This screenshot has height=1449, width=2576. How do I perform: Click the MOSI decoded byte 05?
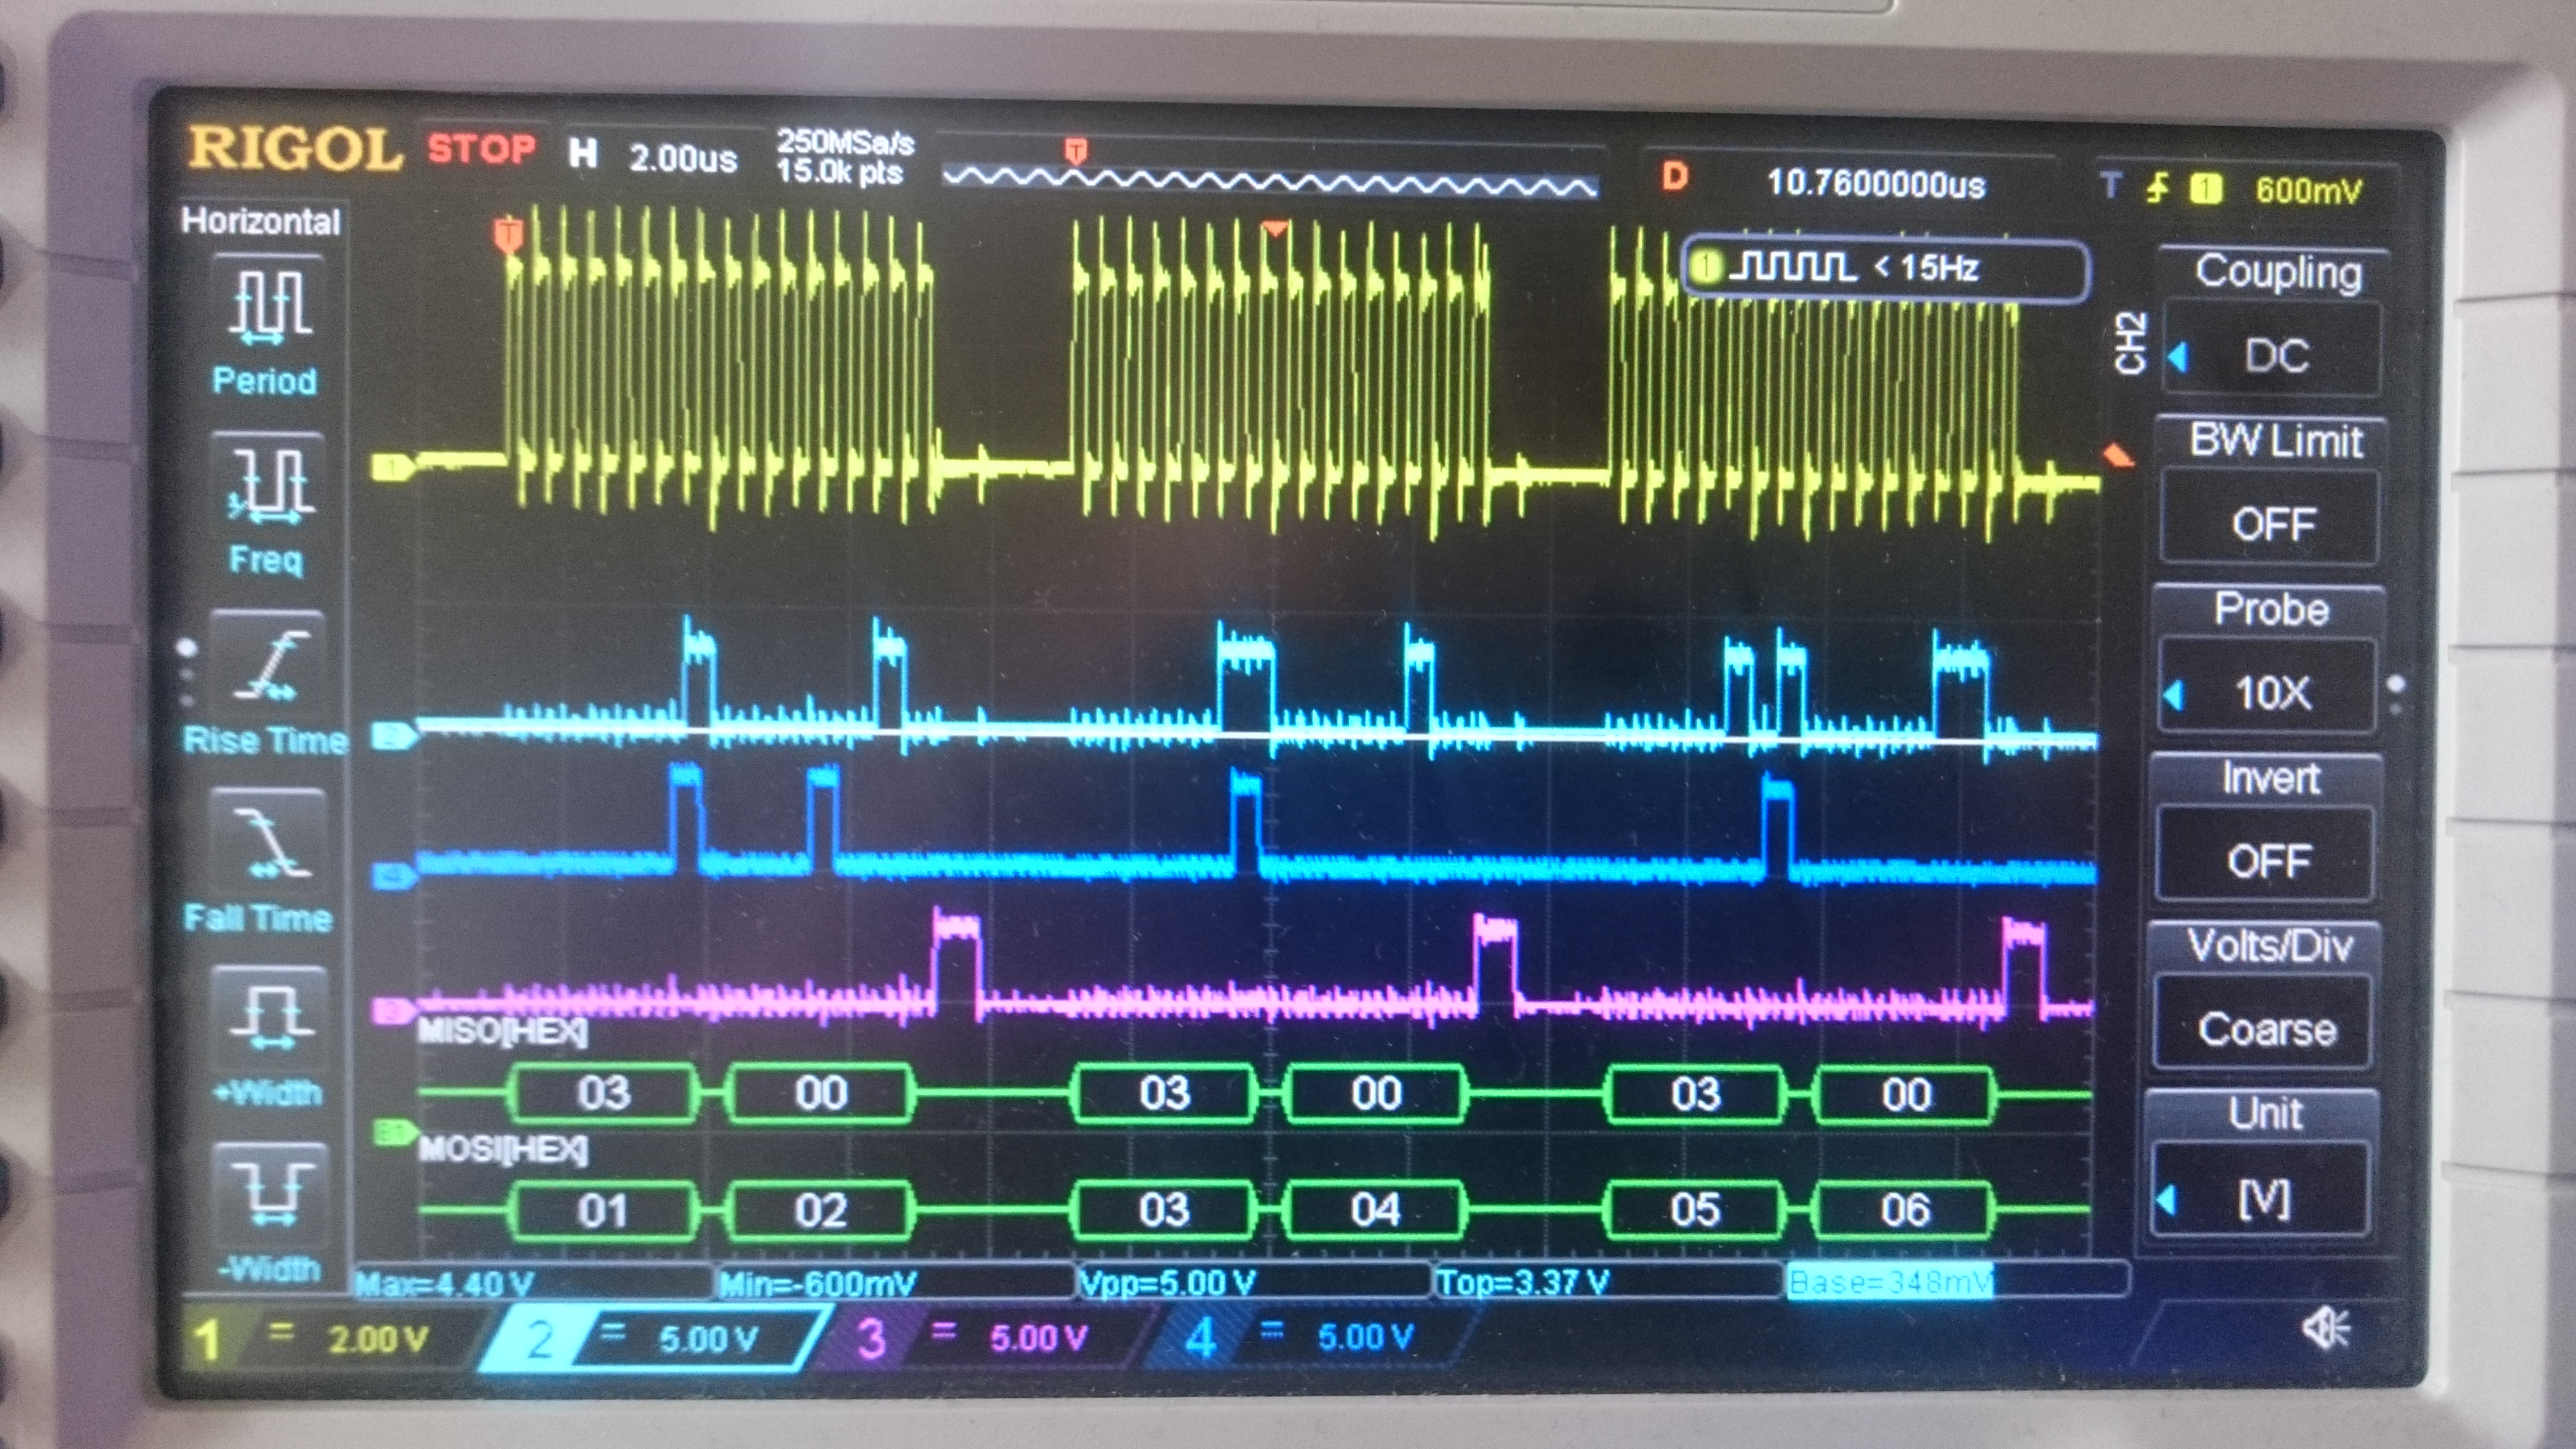click(1695, 1210)
